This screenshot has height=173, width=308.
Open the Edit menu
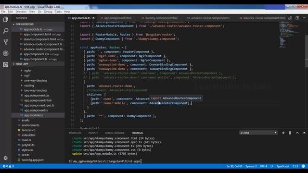(11, 12)
